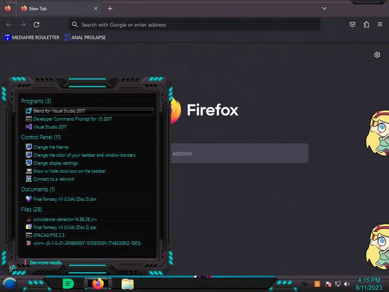Screen dimensions: 389x292
Task: Open the green notes app on taskbar
Action: 68,284
